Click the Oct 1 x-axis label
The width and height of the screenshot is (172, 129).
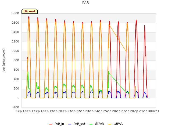(156, 111)
